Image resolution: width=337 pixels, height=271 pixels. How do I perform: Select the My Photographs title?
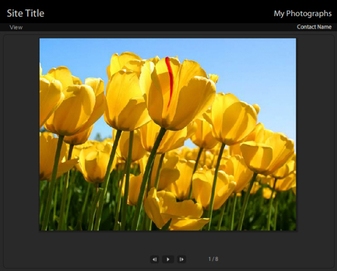coord(303,14)
